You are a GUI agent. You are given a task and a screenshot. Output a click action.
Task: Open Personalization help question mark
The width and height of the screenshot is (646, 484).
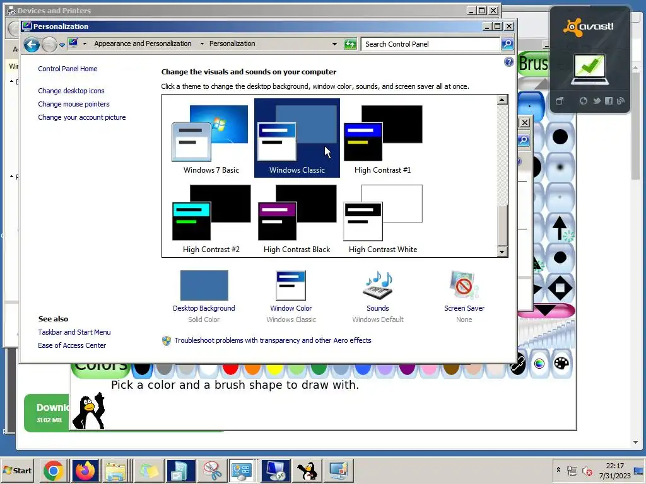(509, 62)
